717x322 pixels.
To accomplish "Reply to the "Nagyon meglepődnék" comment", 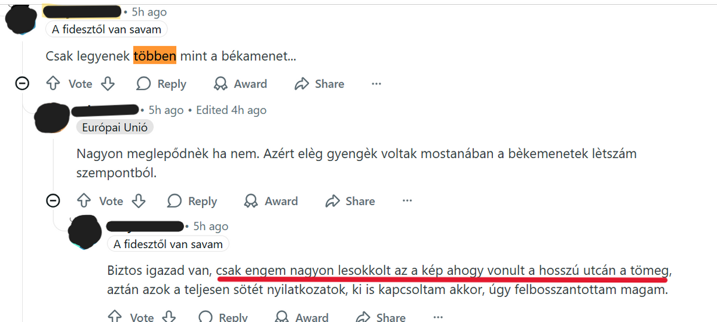I will click(x=192, y=201).
